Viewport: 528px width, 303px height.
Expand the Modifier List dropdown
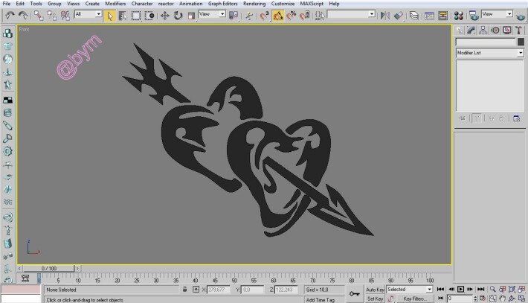(490, 53)
